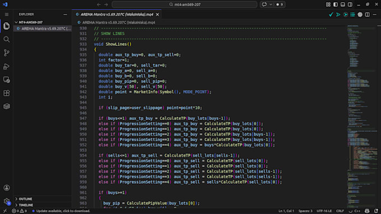This screenshot has width=381, height=214.
Task: Expand the Timeline section
Action: [x=26, y=205]
